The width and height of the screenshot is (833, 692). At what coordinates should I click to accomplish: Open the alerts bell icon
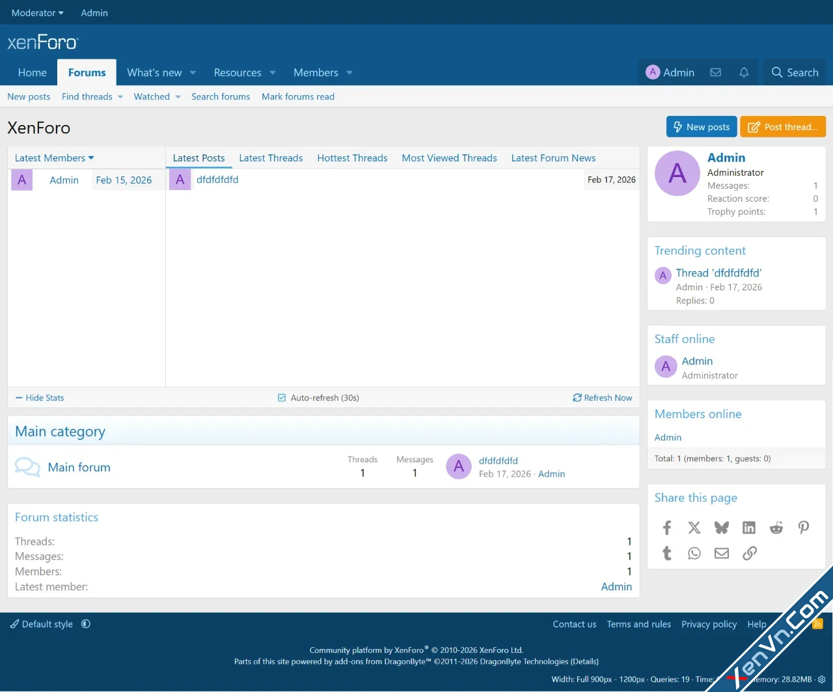click(x=744, y=72)
